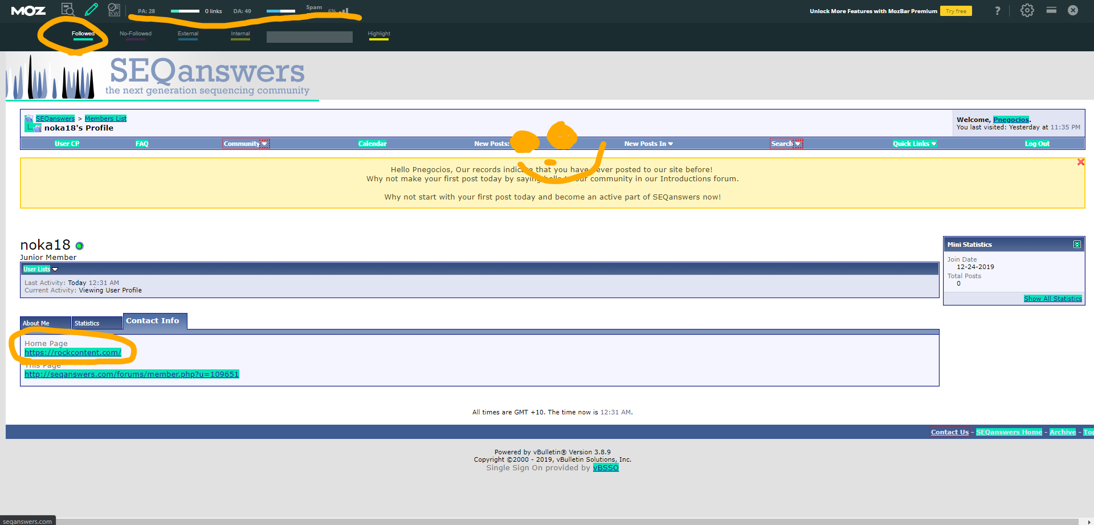This screenshot has height=525, width=1094.
Task: Click the MozBar dock position icon
Action: click(x=1051, y=10)
